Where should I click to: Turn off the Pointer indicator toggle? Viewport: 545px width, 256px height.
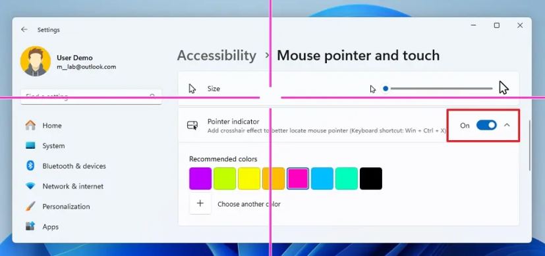coord(486,125)
